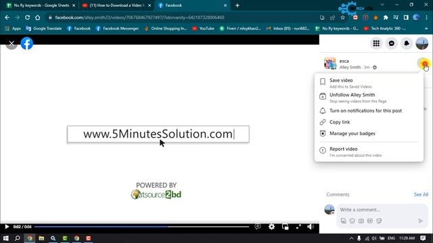Add a sticker to the comment
The width and height of the screenshot is (433, 243).
point(379,221)
